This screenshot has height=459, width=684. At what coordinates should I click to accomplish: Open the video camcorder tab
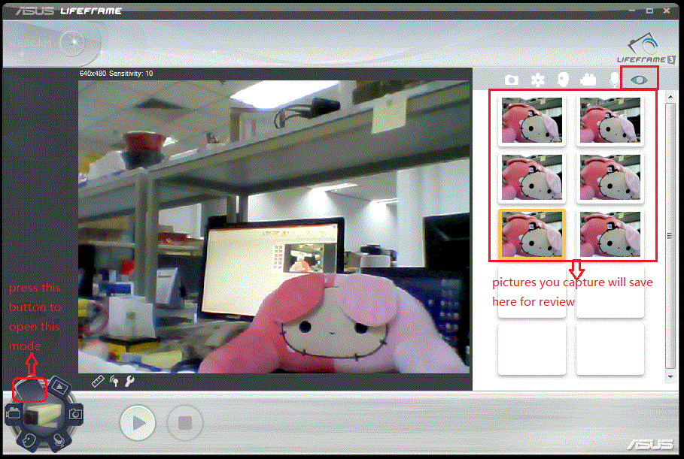click(x=588, y=80)
